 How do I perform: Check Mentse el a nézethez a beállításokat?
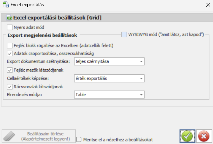click(x=79, y=139)
